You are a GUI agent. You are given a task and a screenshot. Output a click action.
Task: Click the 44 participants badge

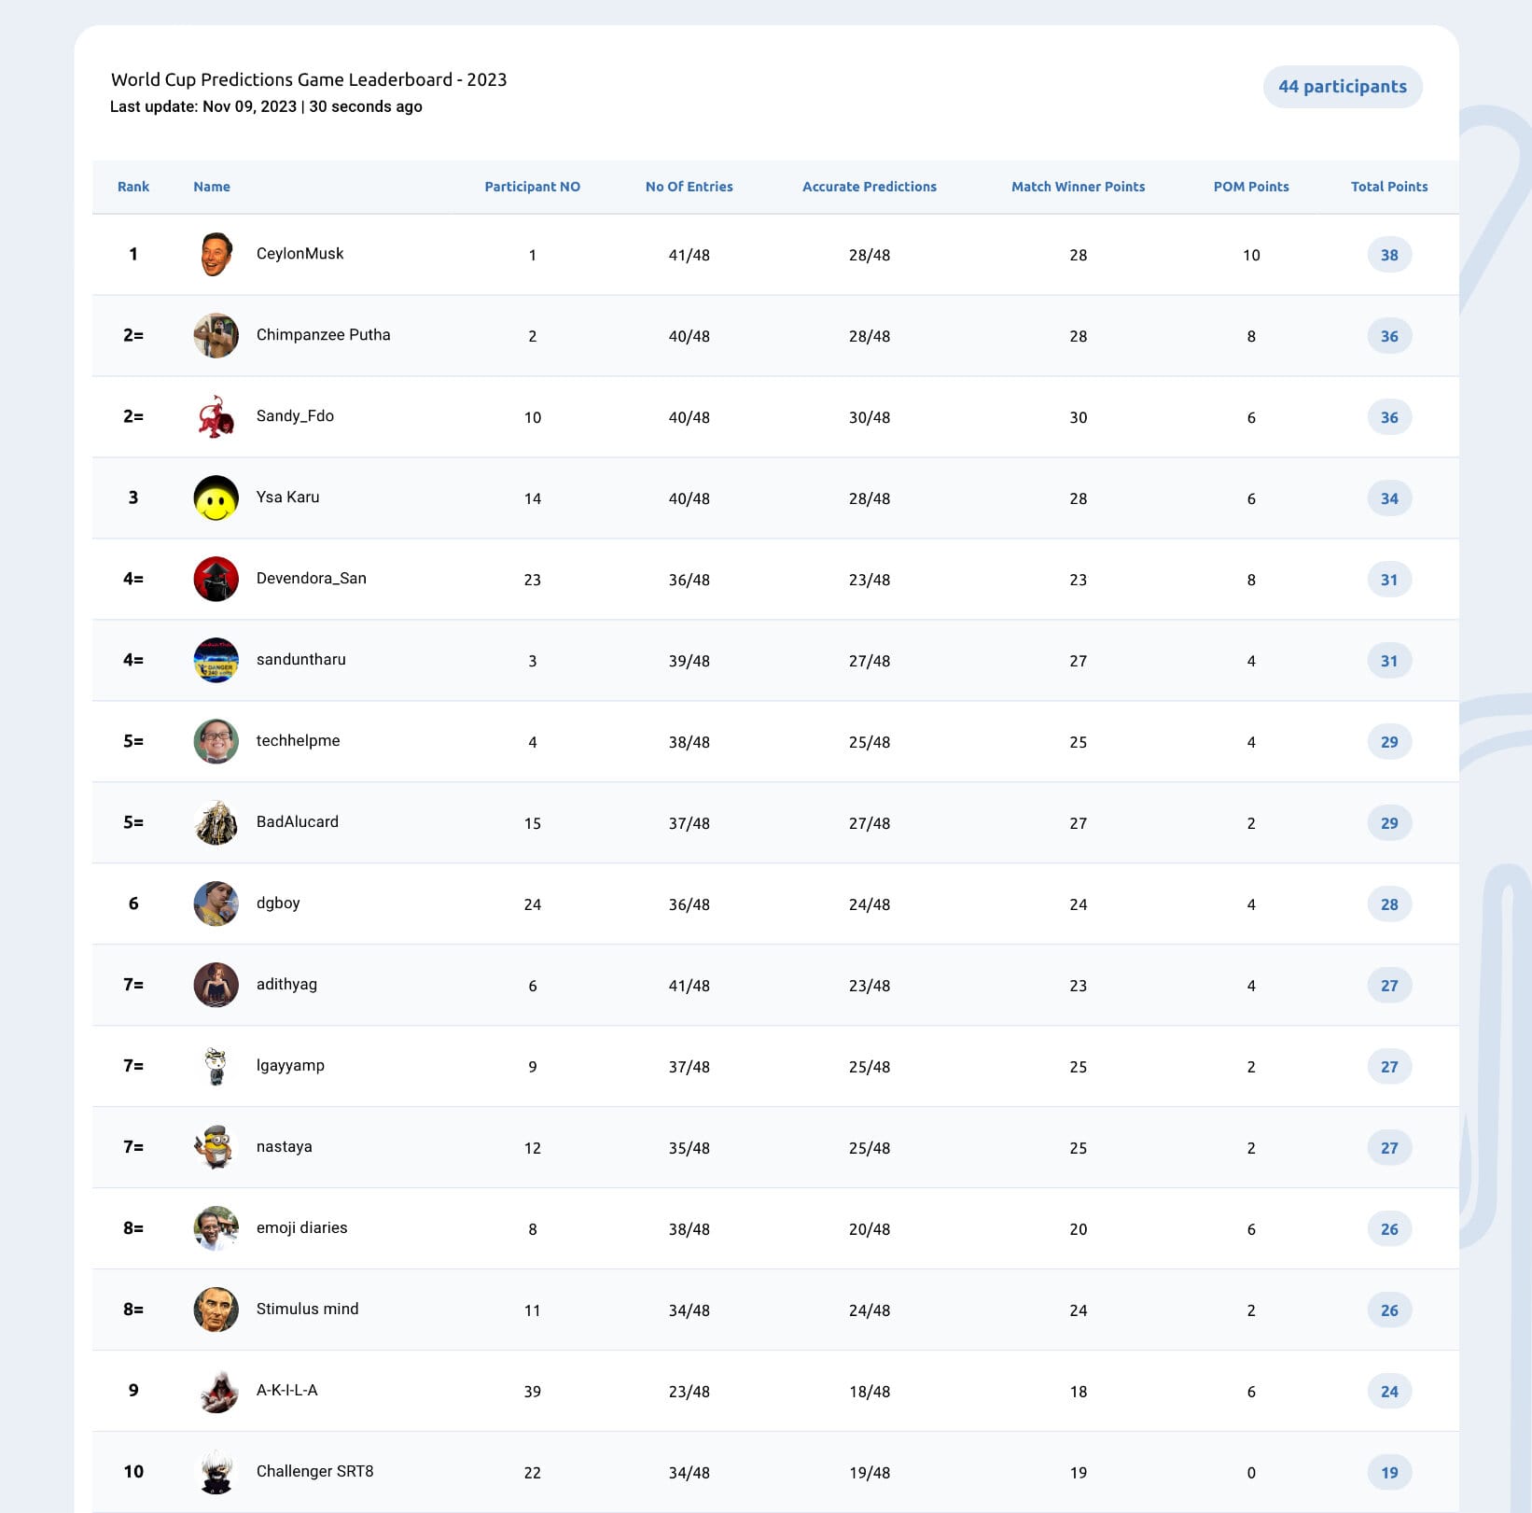1343,87
